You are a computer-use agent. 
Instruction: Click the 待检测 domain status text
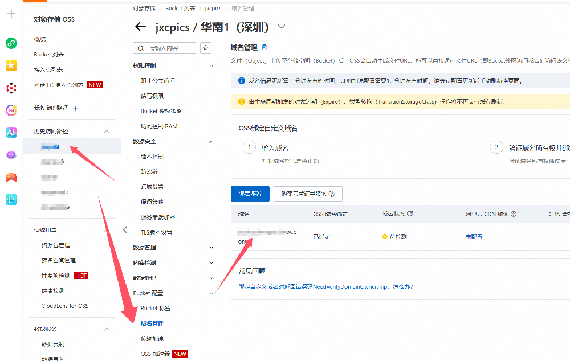click(398, 236)
